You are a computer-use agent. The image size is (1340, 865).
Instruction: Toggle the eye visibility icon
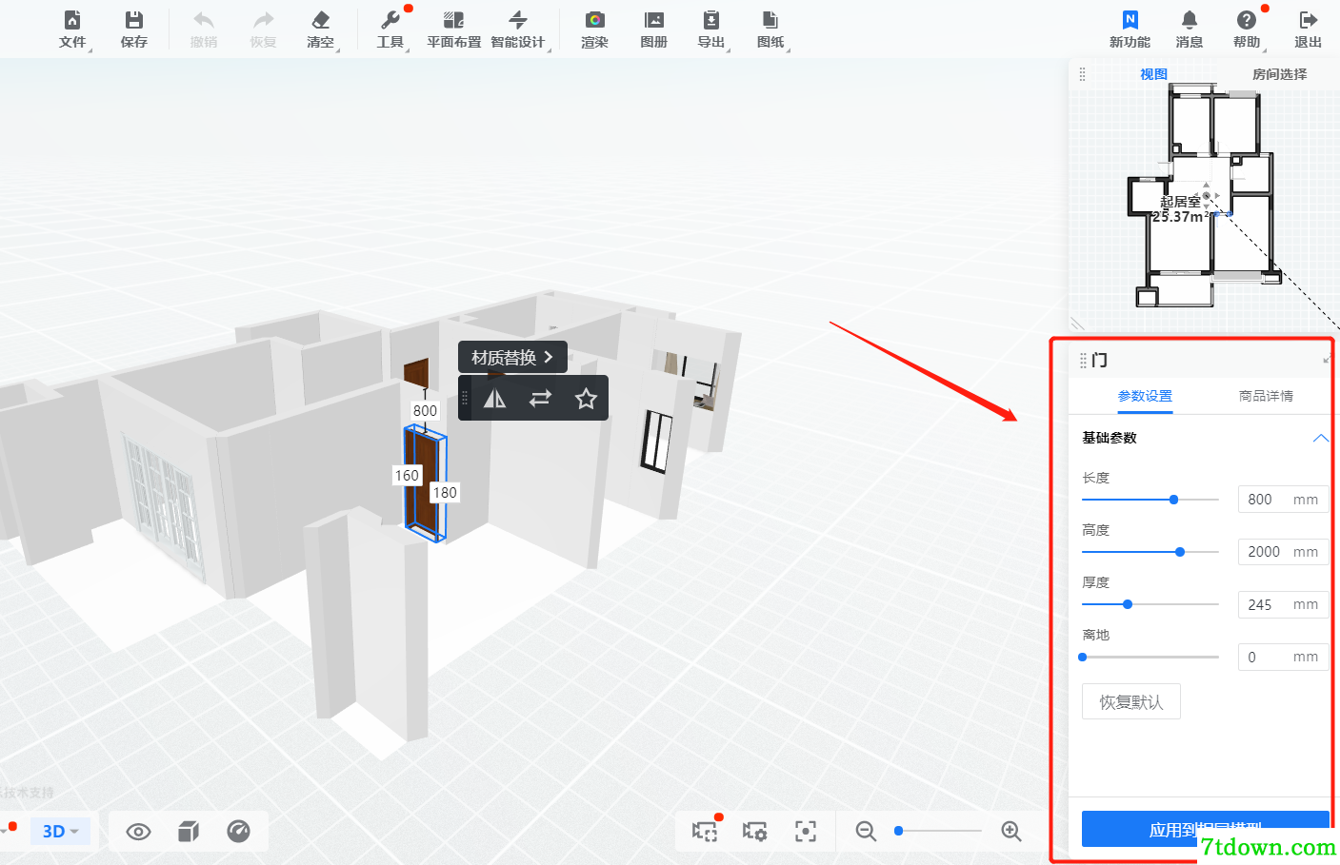[138, 832]
